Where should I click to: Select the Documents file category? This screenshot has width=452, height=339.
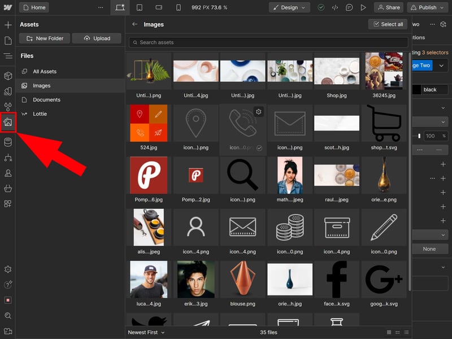click(46, 100)
